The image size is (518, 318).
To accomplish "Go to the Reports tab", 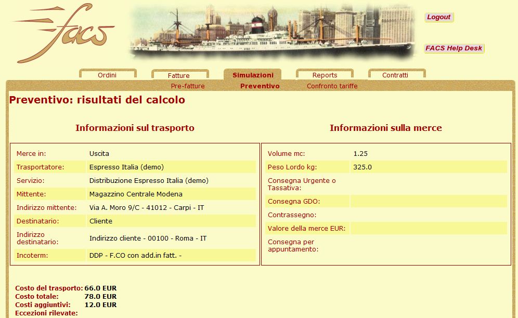I will tap(325, 75).
